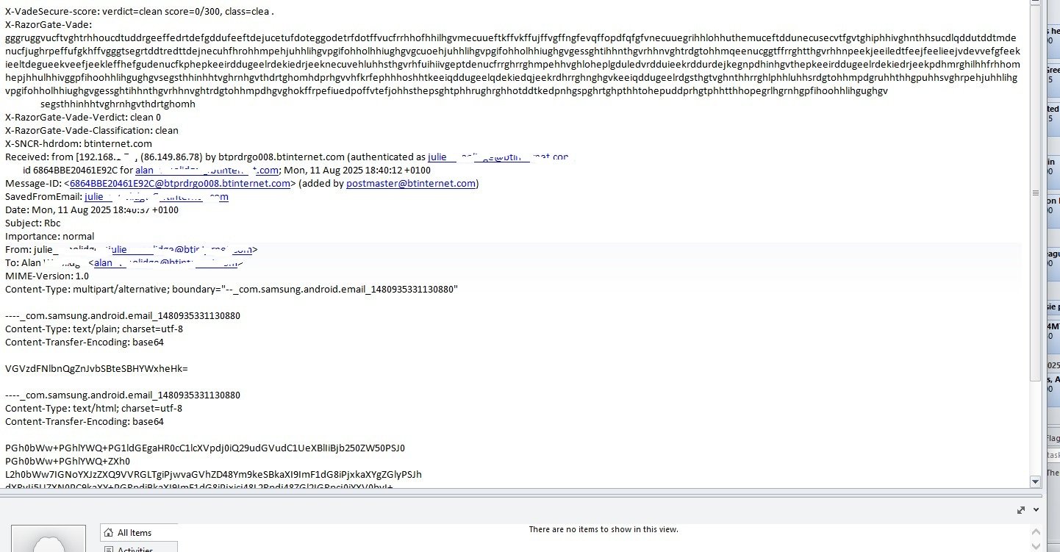This screenshot has height=552, width=1060.
Task: Select the contact photo placeholder
Action: [47, 539]
